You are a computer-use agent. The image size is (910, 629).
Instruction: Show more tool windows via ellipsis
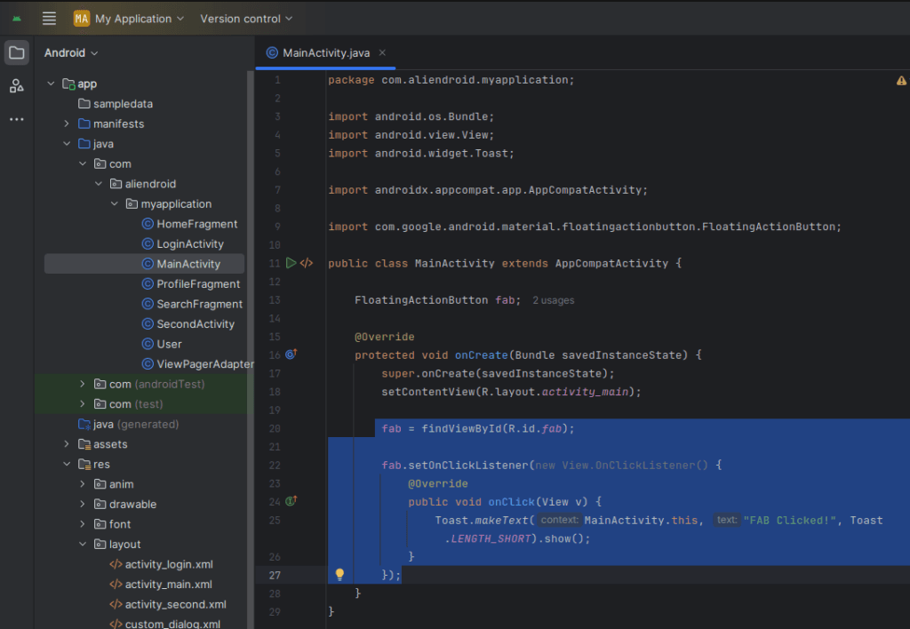tap(17, 119)
